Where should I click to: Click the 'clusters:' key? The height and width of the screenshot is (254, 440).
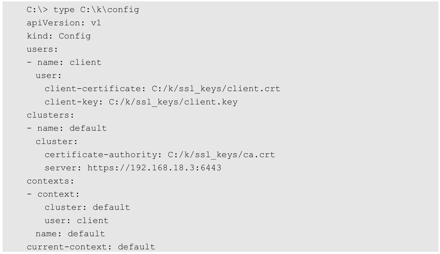click(51, 115)
